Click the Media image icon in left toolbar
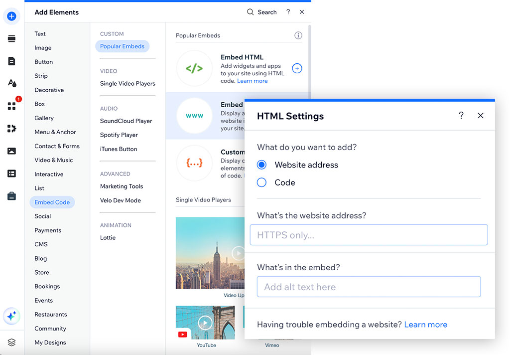 (11, 151)
